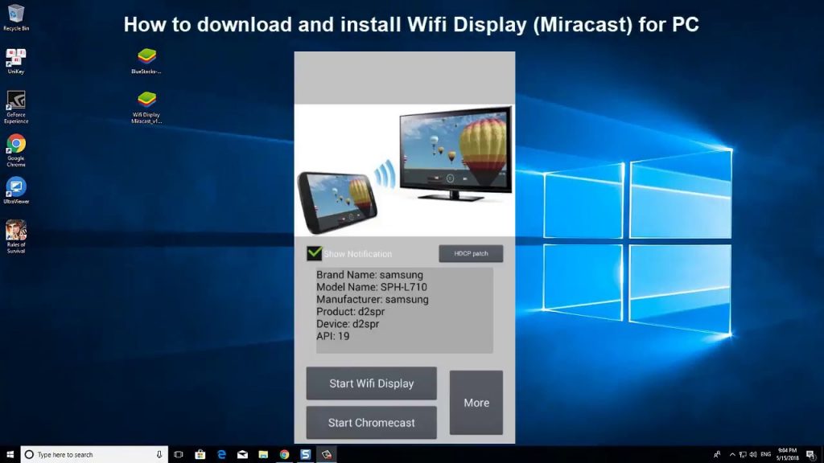Click the Wifi Display Miracast apk file icon
This screenshot has height=463, width=824.
coord(146,108)
